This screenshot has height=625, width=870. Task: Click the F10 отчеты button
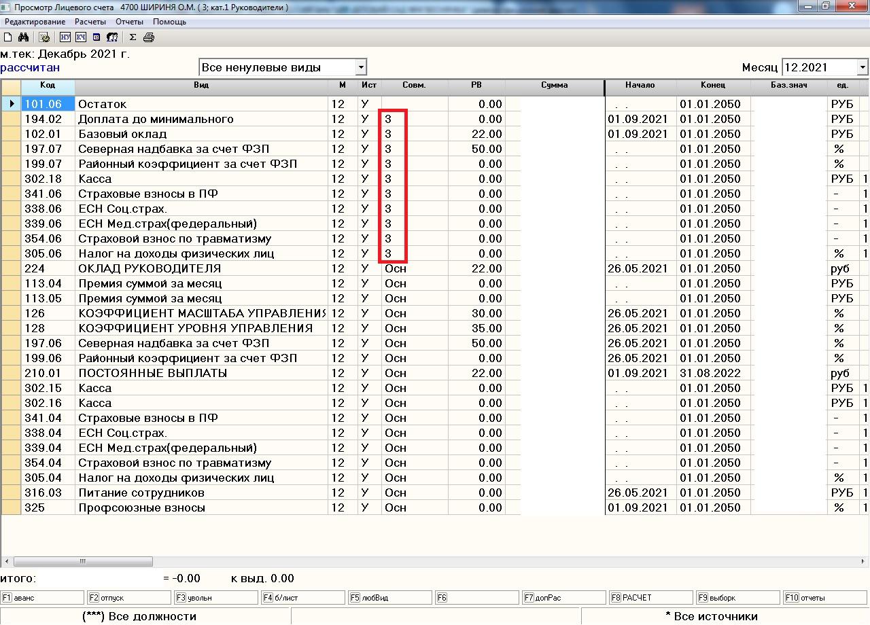825,598
